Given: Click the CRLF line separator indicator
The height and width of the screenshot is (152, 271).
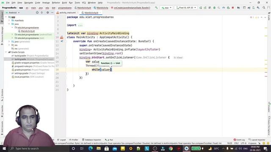Looking at the screenshot, I should click(x=236, y=143).
